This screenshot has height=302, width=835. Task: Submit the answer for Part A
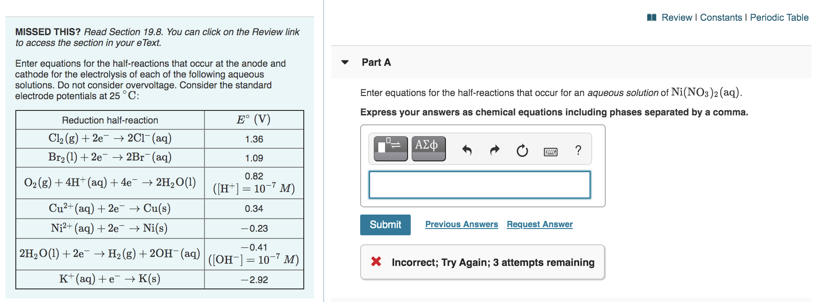[x=385, y=224]
